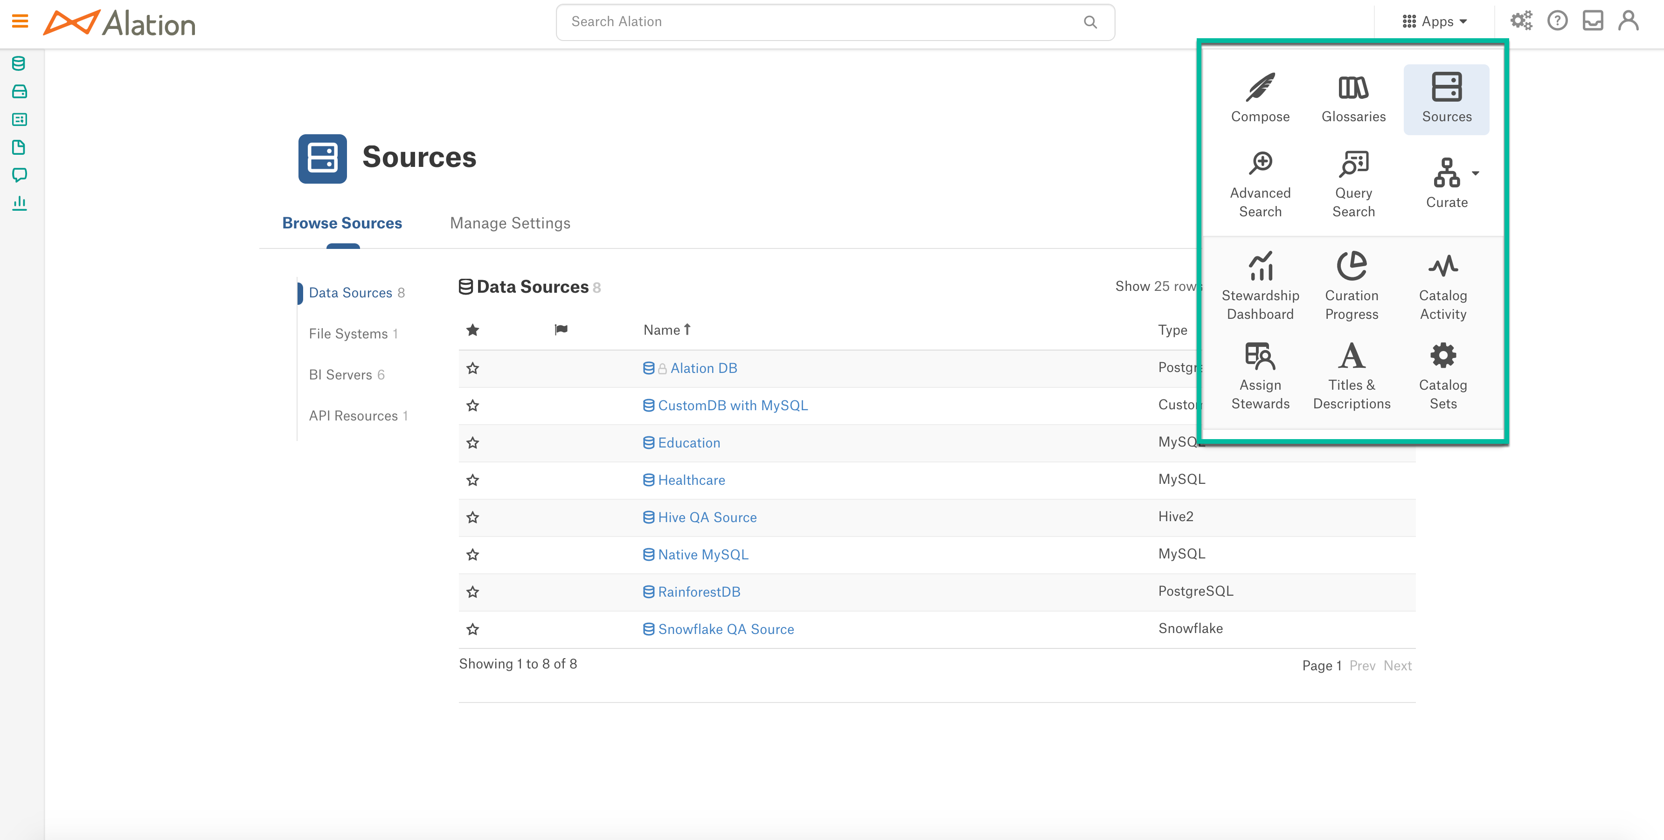Viewport: 1664px width, 840px height.
Task: Switch to Manage Settings tab
Action: point(510,223)
